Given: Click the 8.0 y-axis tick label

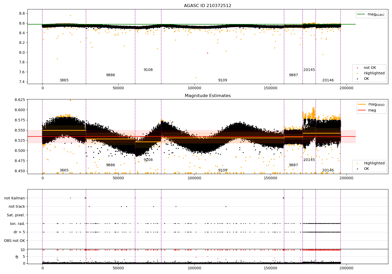Looking at the screenshot, I should click(22, 52).
